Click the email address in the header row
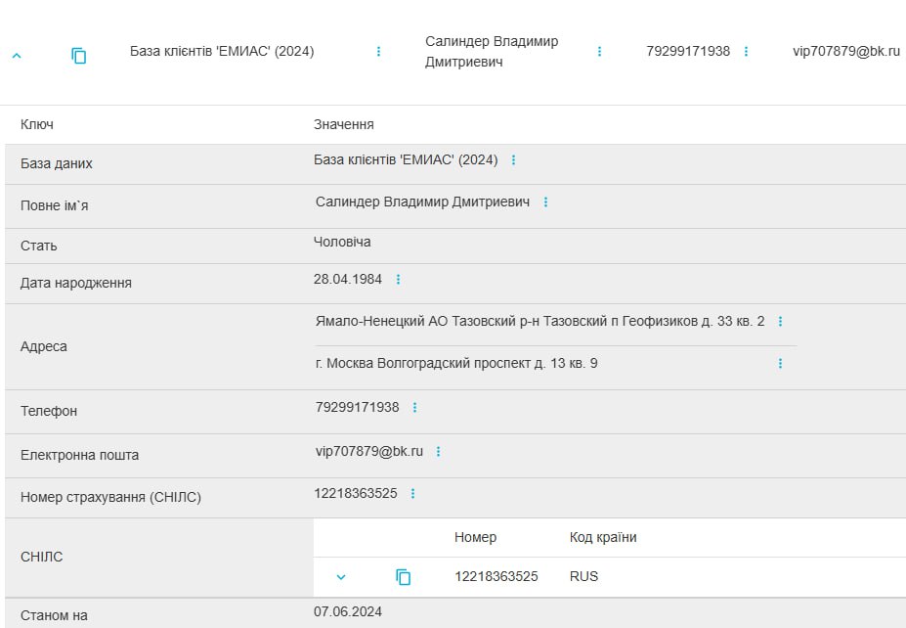Viewport: 906px width, 628px height. click(845, 51)
